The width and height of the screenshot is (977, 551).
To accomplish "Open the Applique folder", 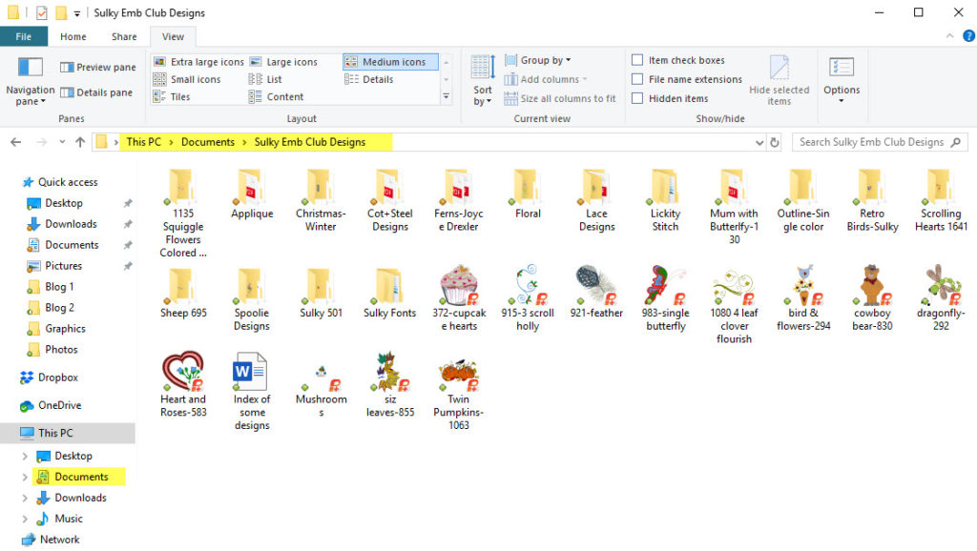I will [252, 194].
